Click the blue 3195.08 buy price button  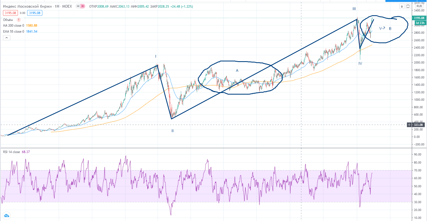[35, 13]
